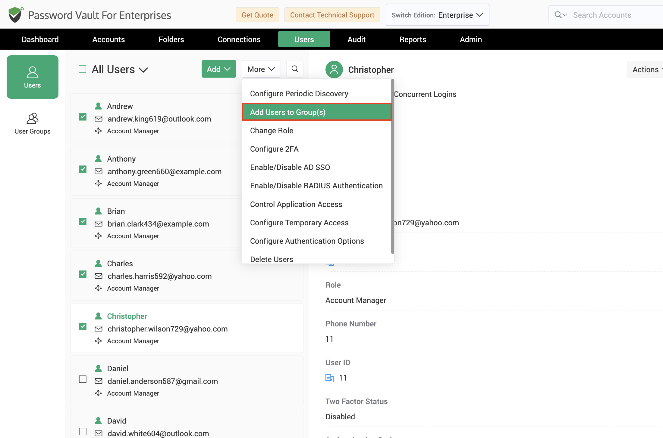The image size is (663, 438).
Task: Open the Add dropdown button
Action: click(x=219, y=69)
